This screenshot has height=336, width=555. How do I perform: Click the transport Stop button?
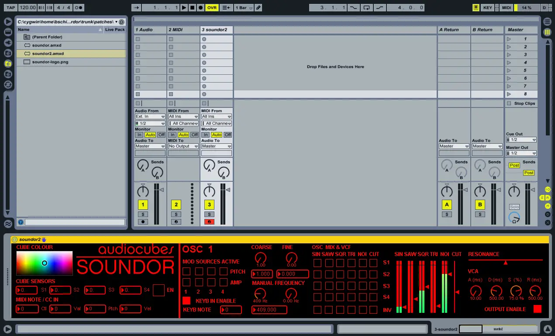[192, 7]
